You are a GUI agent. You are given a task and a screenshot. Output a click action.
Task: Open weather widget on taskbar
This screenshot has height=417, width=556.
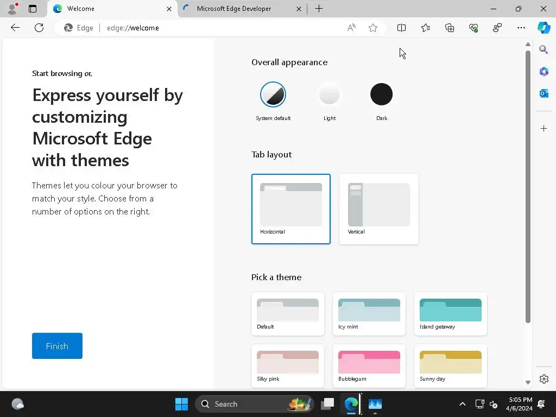click(x=17, y=404)
